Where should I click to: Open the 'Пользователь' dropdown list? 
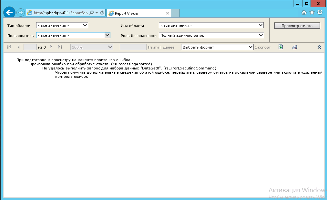[x=107, y=35]
